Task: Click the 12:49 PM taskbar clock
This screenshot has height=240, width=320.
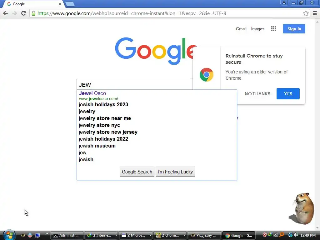Action: [308, 235]
